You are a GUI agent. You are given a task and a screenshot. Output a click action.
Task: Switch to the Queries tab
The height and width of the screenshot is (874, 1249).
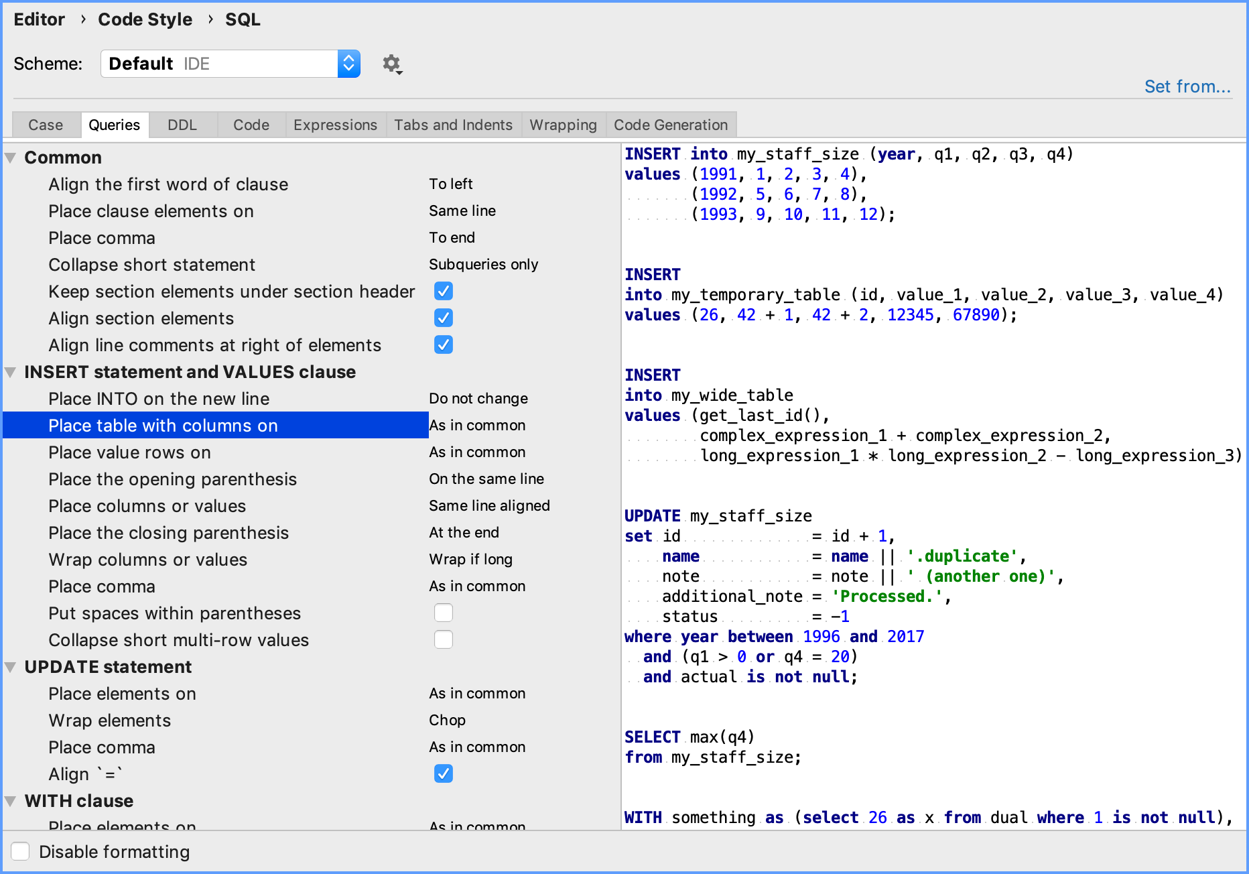[115, 125]
